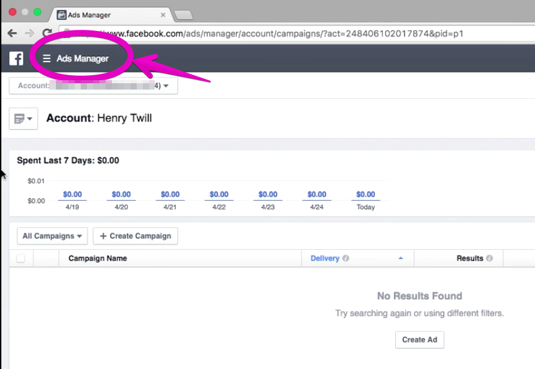Click the macOS green zoom button

coord(37,12)
